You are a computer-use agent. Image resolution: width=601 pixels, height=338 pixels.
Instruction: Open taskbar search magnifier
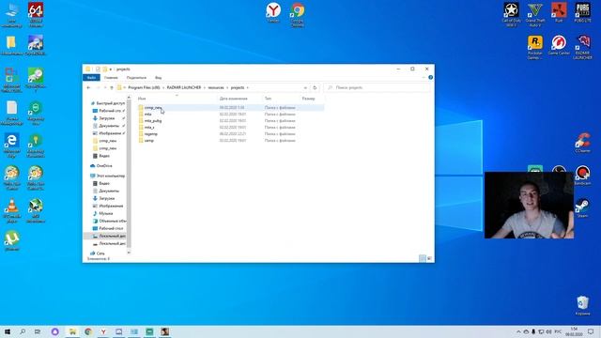click(x=23, y=331)
